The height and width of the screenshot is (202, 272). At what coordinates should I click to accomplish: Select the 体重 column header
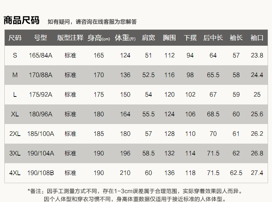pos(125,38)
